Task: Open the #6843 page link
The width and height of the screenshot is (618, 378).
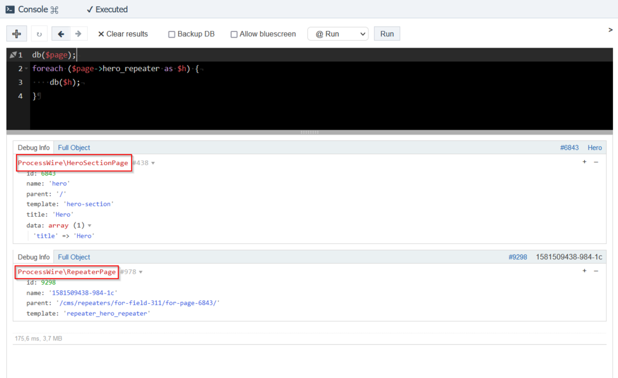Action: pos(569,148)
